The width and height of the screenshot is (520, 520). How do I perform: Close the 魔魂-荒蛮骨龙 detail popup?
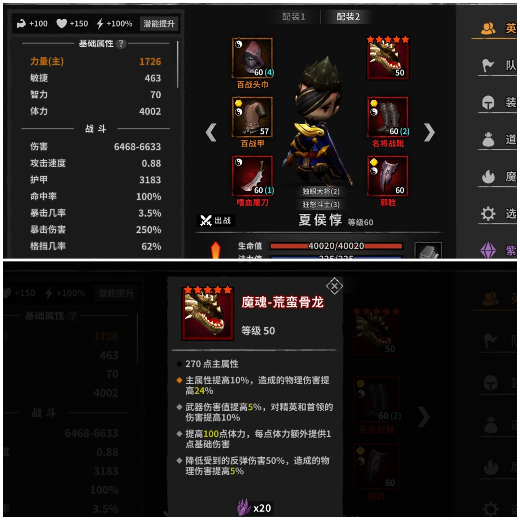334,286
